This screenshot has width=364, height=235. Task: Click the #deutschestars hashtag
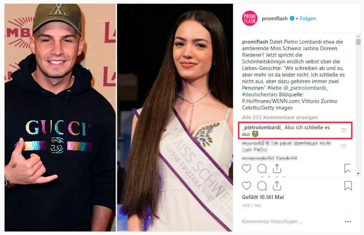tap(259, 94)
